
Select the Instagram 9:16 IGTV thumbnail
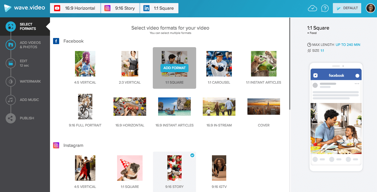tap(219, 168)
